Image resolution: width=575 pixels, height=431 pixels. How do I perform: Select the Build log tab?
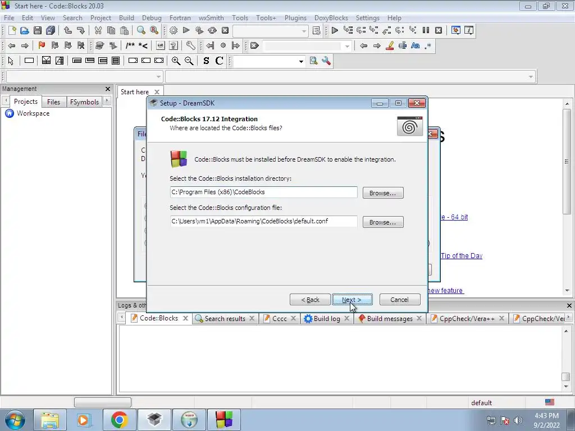coord(326,319)
